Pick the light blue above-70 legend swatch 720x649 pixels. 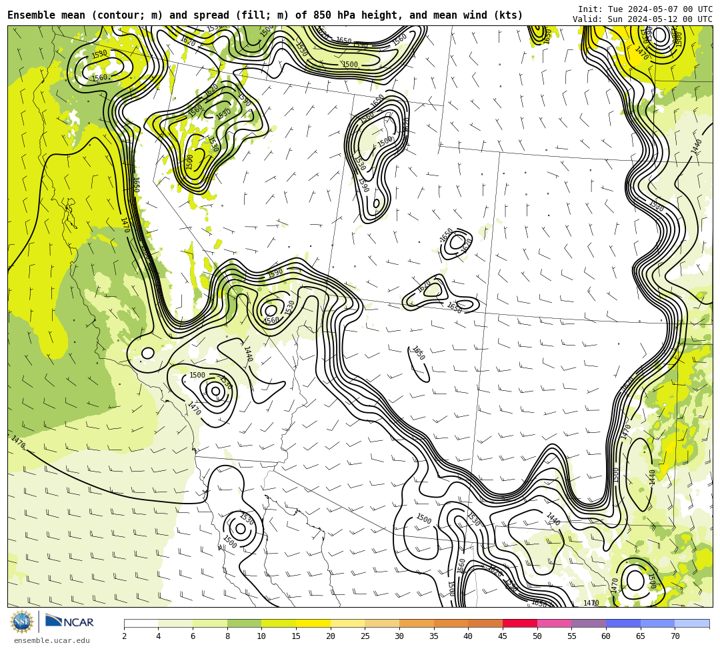[692, 623]
